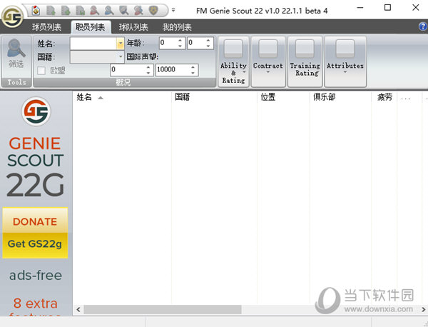Open the GS application menu orb
The width and height of the screenshot is (428, 327).
point(12,16)
